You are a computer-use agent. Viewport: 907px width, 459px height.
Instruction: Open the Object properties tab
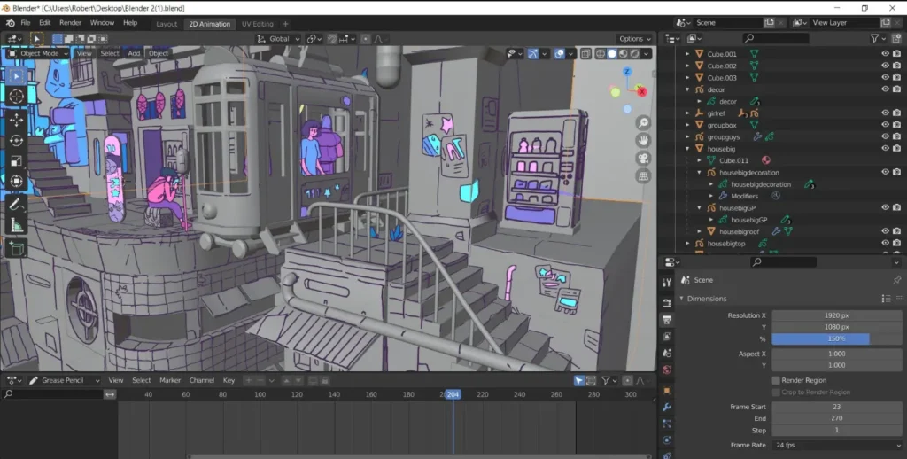tap(667, 391)
